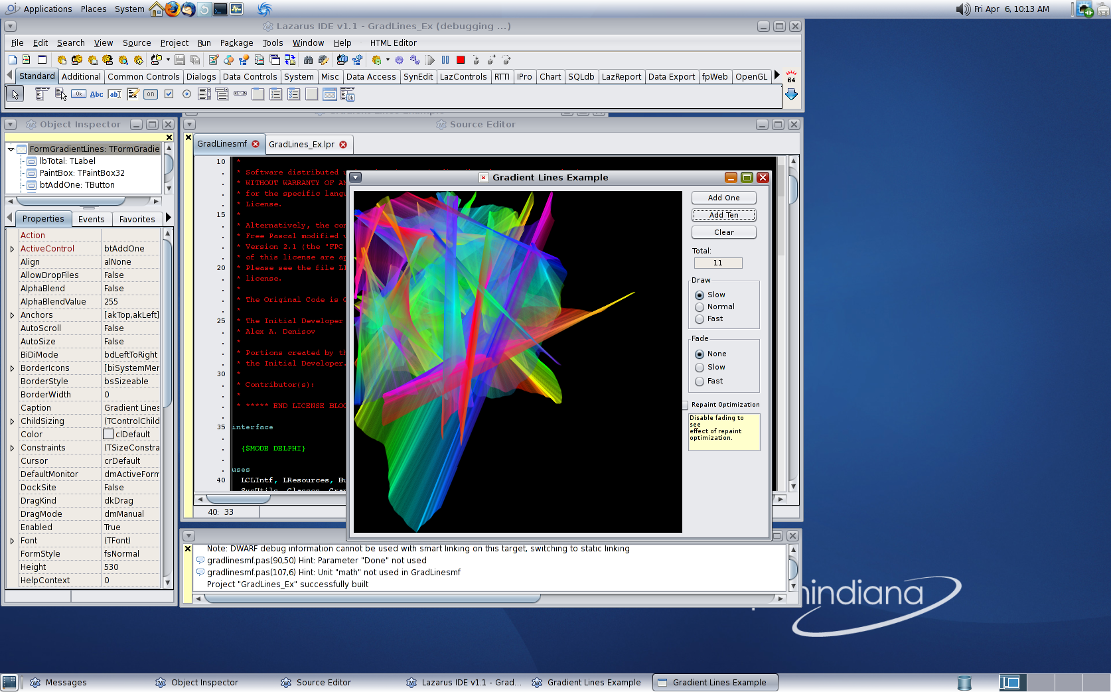1111x692 pixels.
Task: Enable the Repaint Optimization checkbox
Action: tap(686, 405)
